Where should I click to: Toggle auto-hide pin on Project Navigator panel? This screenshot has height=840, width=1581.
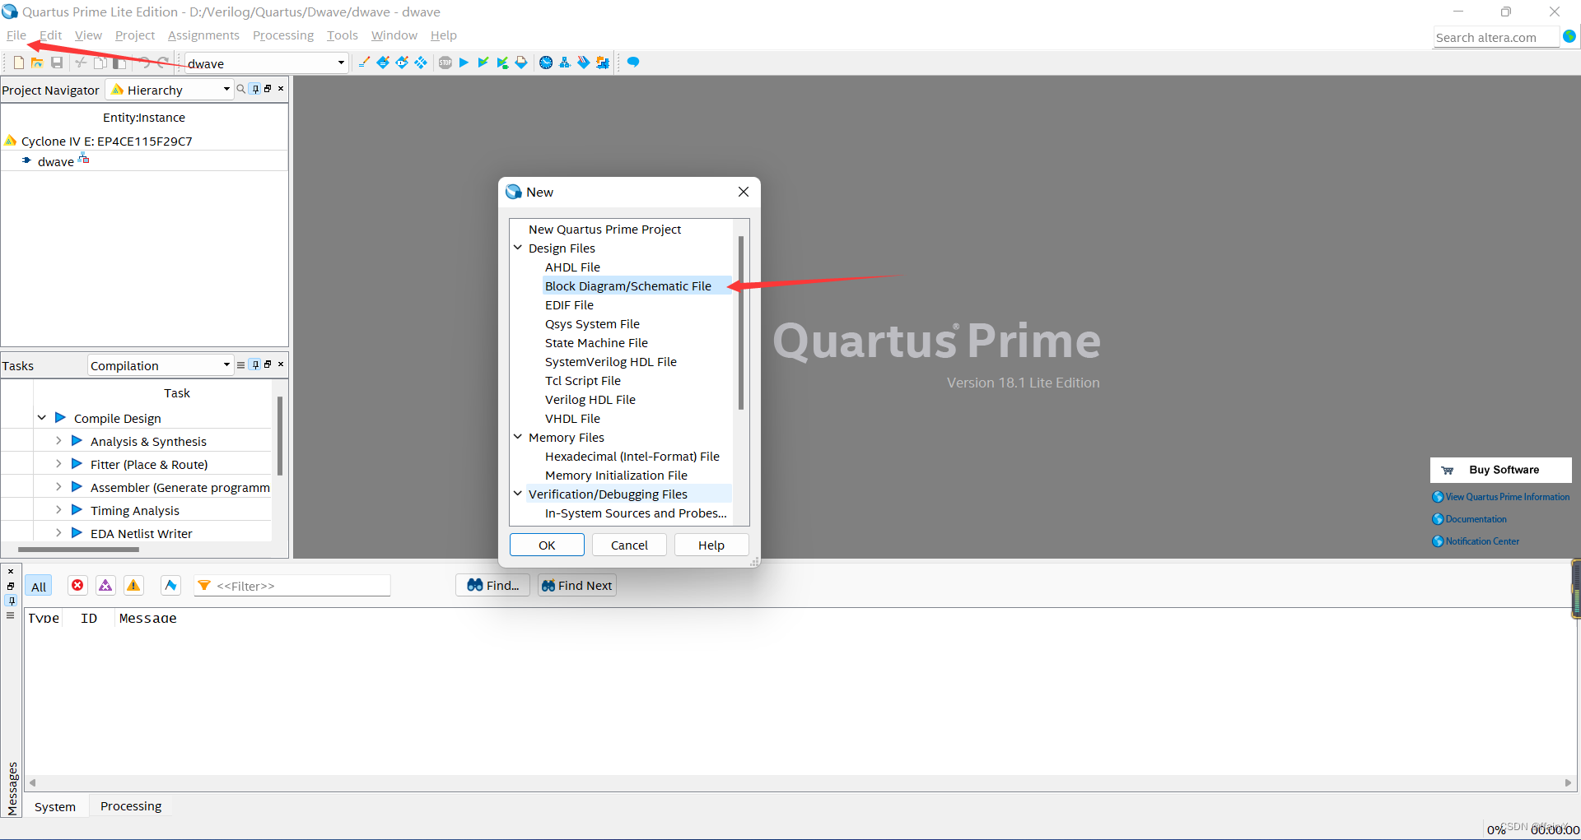point(255,89)
